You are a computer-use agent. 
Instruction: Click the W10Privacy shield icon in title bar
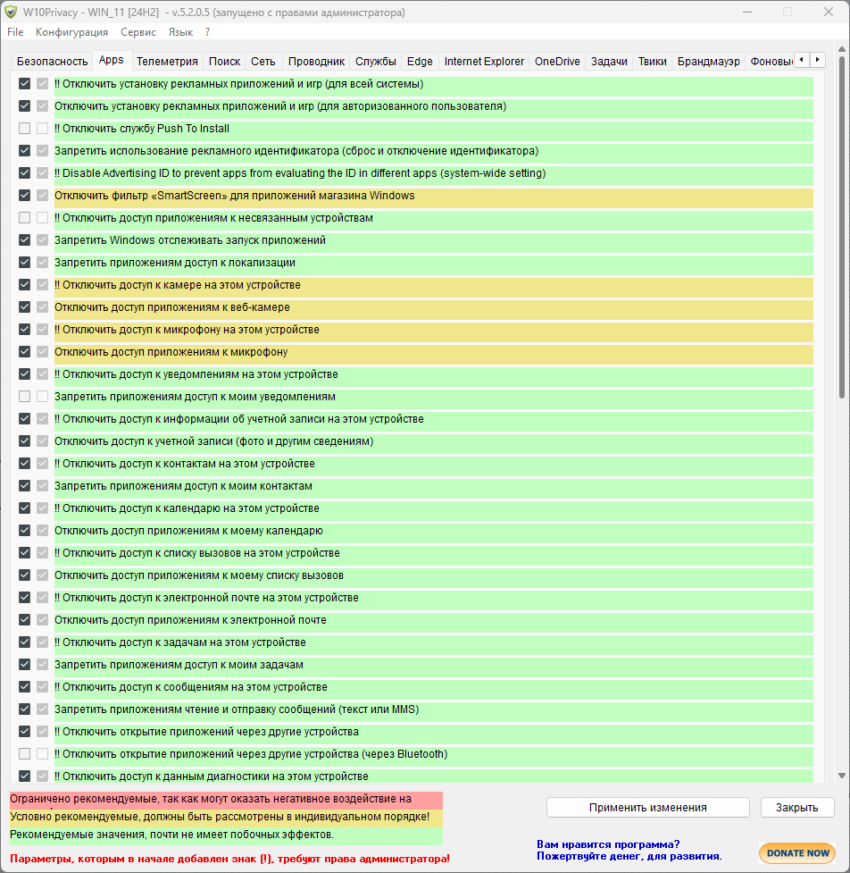click(x=11, y=12)
